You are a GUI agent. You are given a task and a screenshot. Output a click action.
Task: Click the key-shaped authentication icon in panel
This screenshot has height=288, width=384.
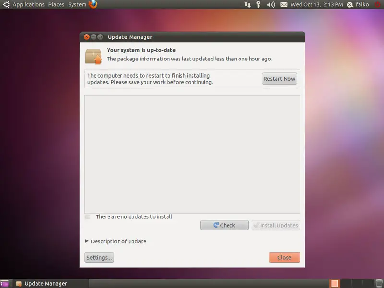point(258,4)
